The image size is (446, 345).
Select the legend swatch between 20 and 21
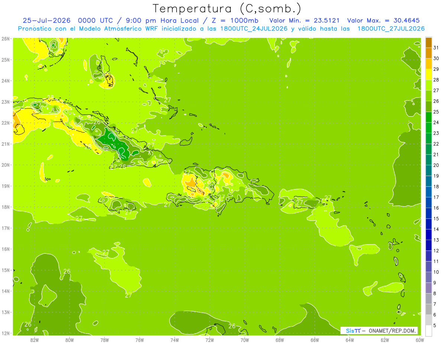429,160
